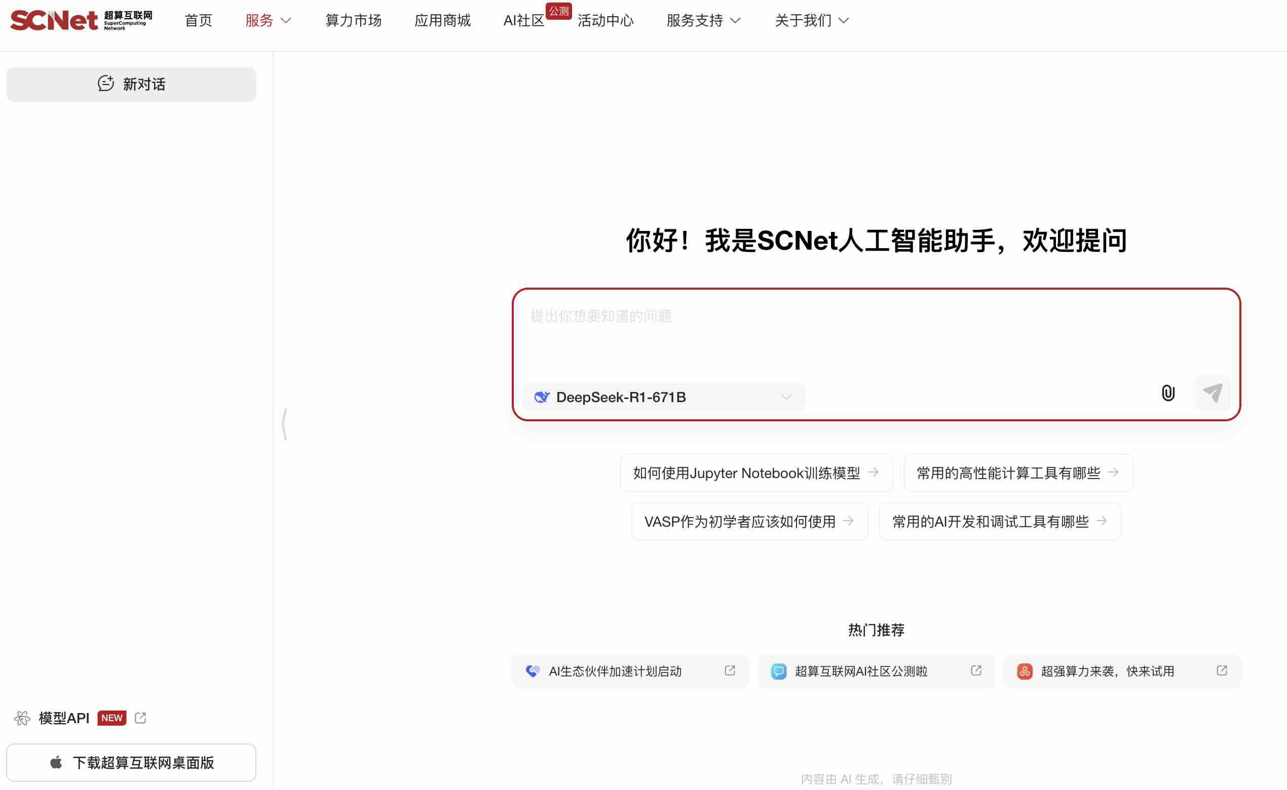Open 活动中心 in the navigation bar
This screenshot has width=1287, height=790.
coord(605,20)
